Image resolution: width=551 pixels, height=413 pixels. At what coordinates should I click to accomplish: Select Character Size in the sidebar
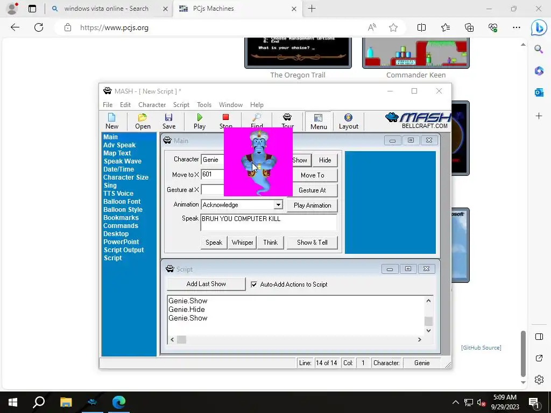tap(126, 177)
